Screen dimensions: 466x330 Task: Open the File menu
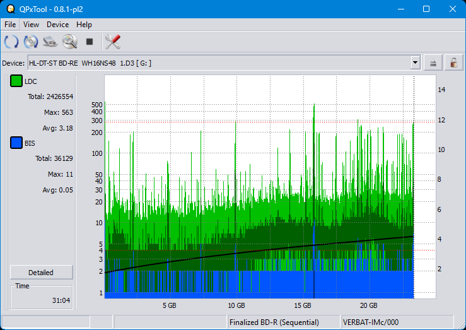click(x=10, y=25)
